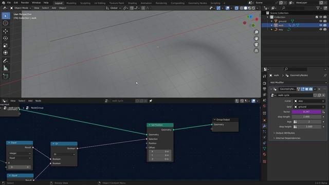This screenshot has height=185, width=329.
Task: Toggle visibility eye for walk object
Action: point(321,25)
